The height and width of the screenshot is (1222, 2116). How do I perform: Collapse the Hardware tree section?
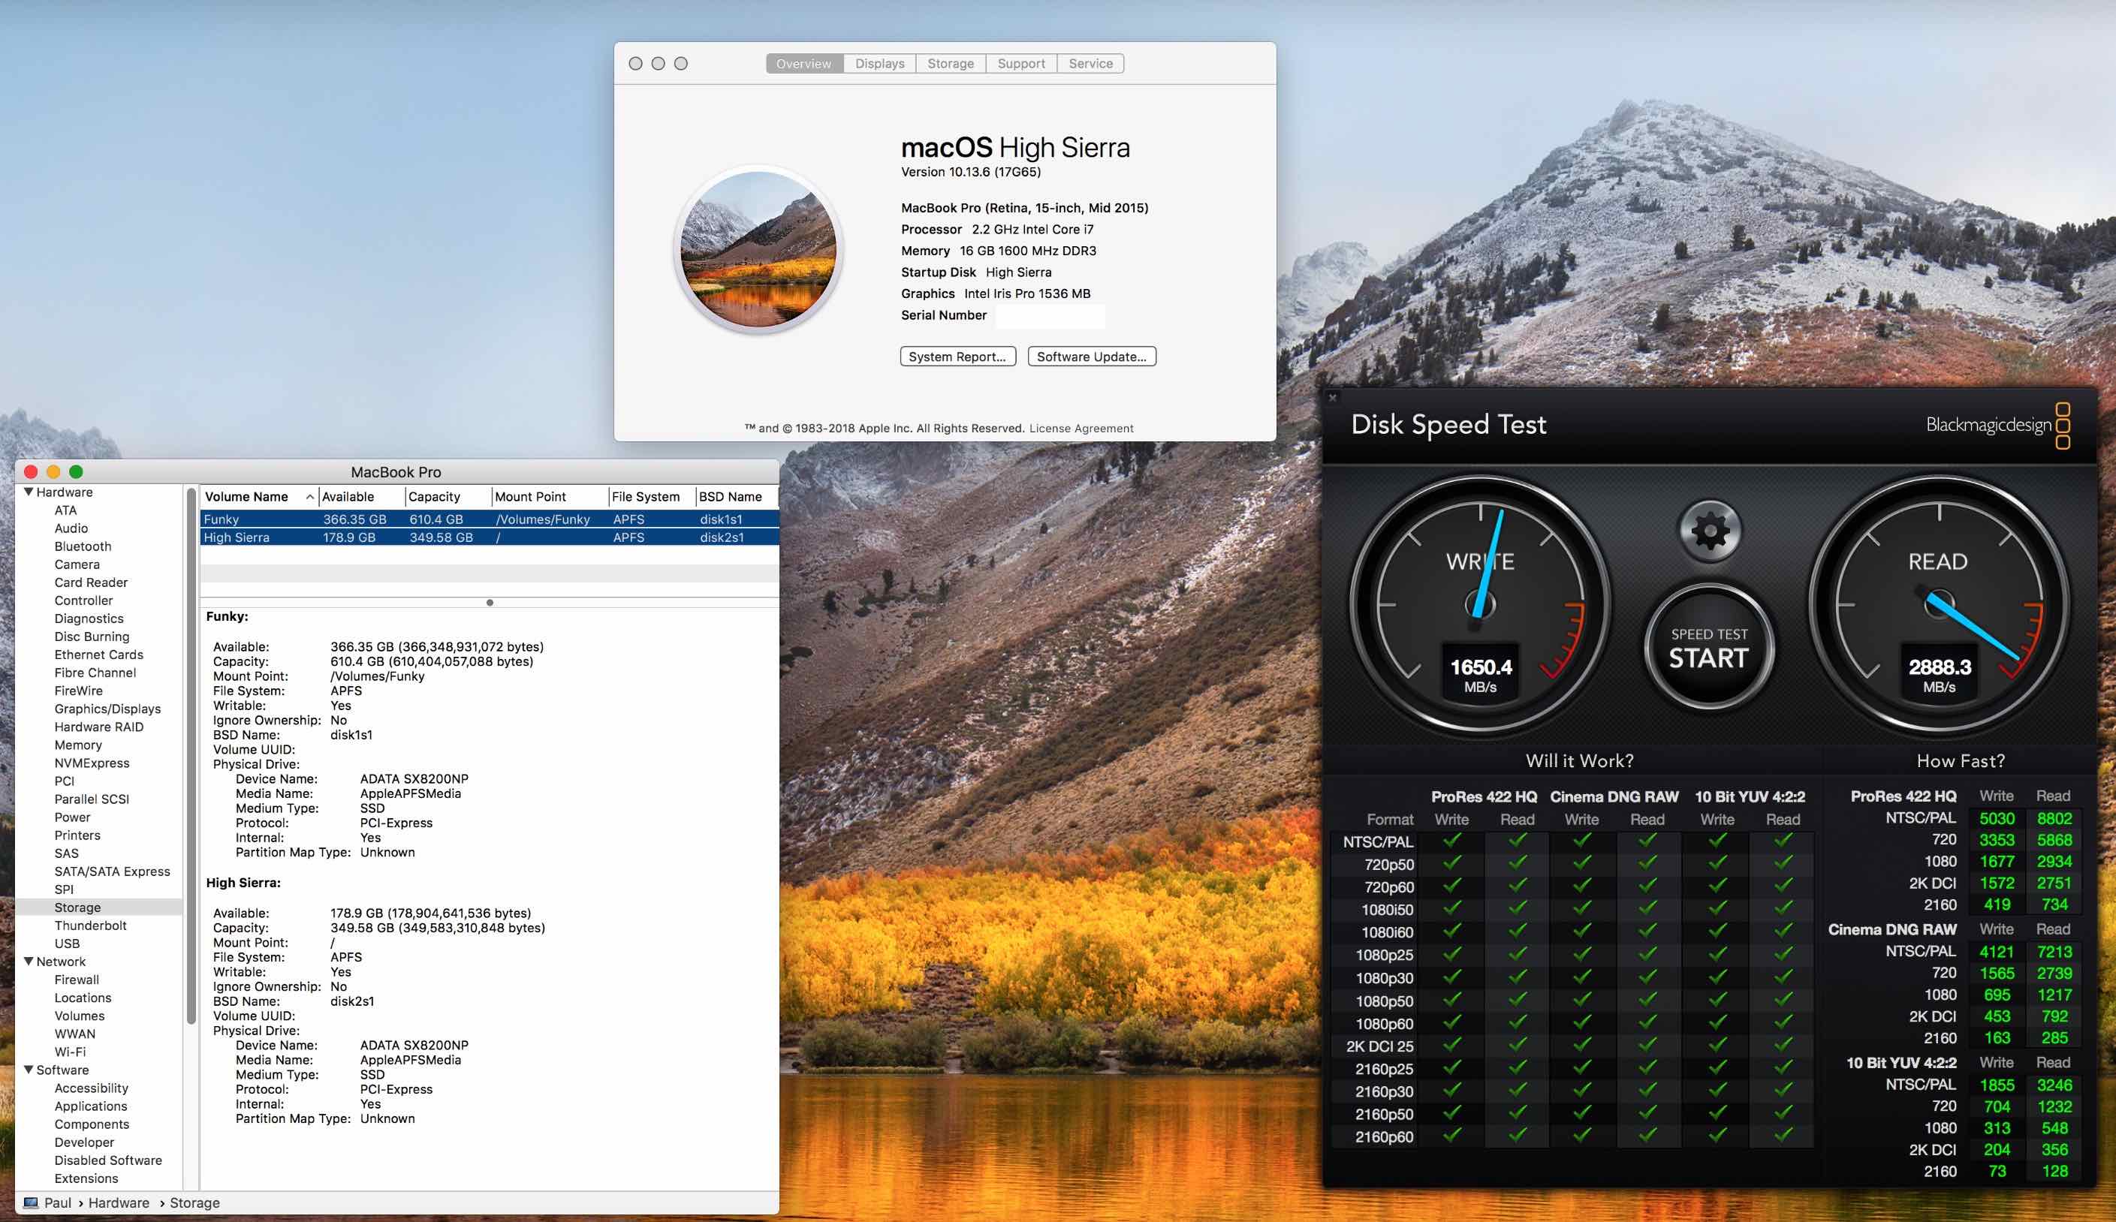point(29,492)
